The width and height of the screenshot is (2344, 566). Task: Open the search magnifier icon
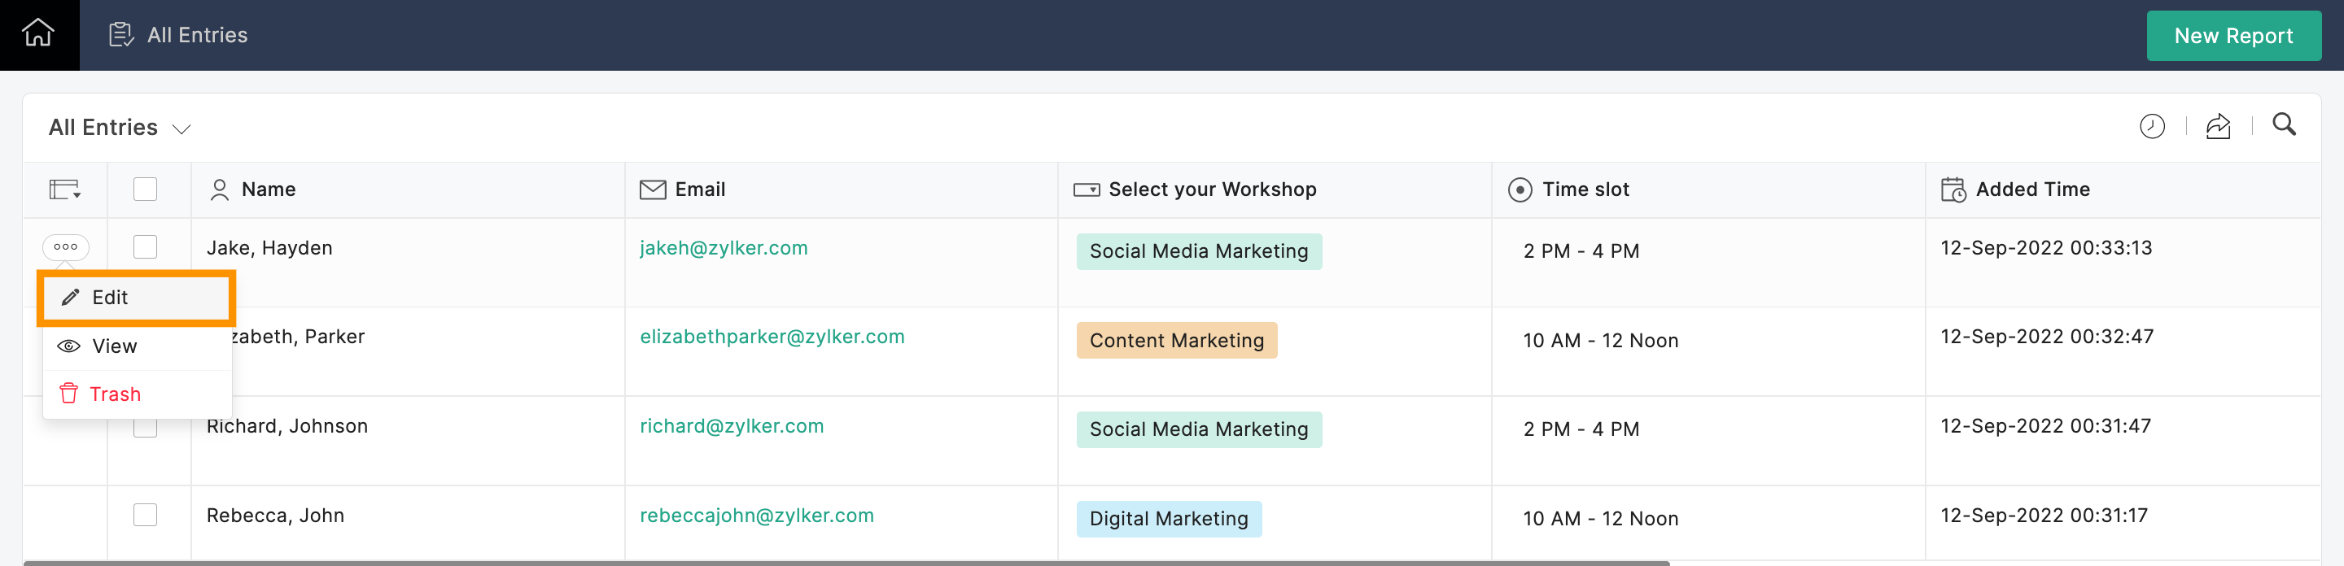click(2283, 124)
